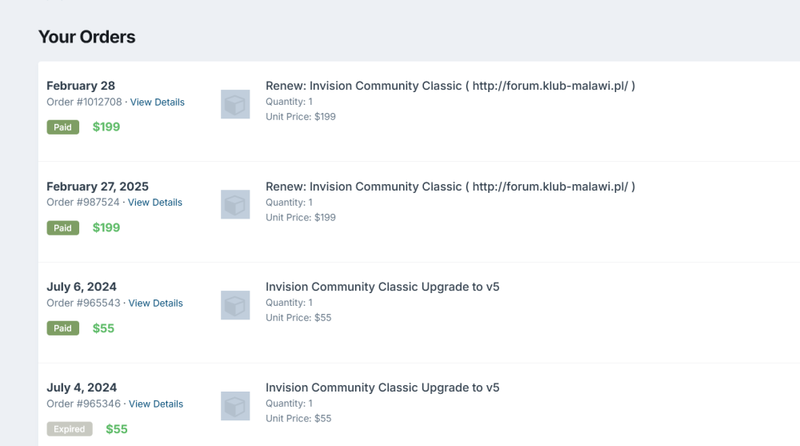This screenshot has height=446, width=800.
Task: Click product box icon for February 28 order
Action: (x=235, y=104)
